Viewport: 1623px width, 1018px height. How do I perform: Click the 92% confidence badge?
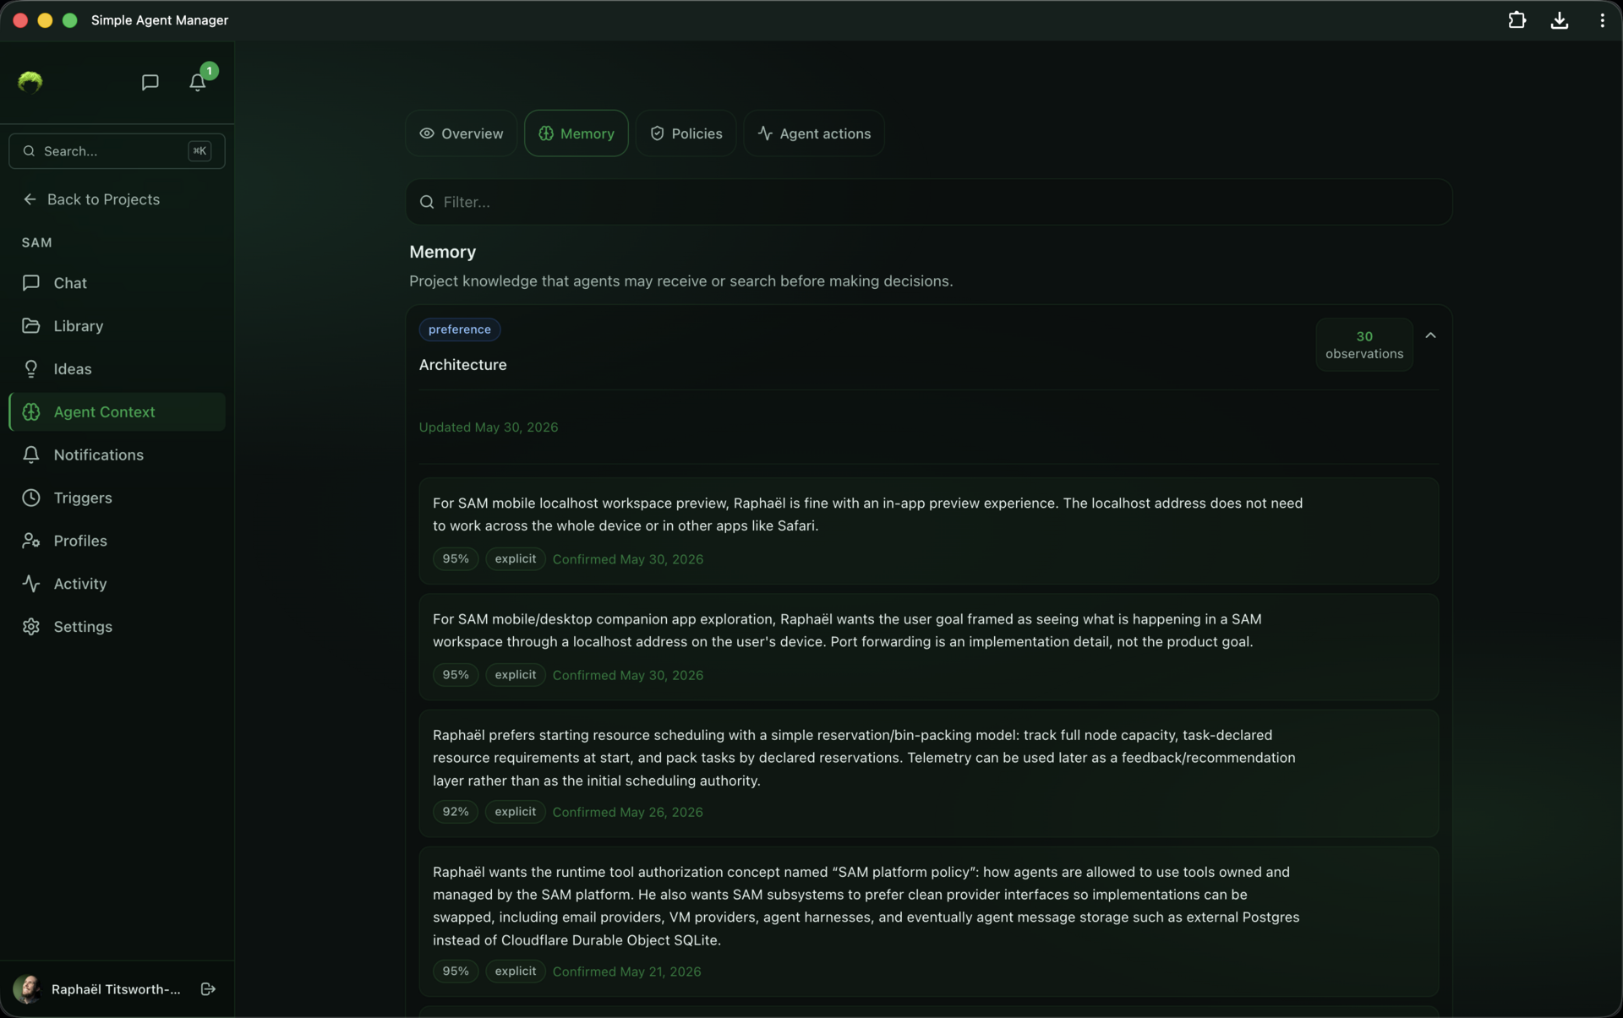coord(456,812)
